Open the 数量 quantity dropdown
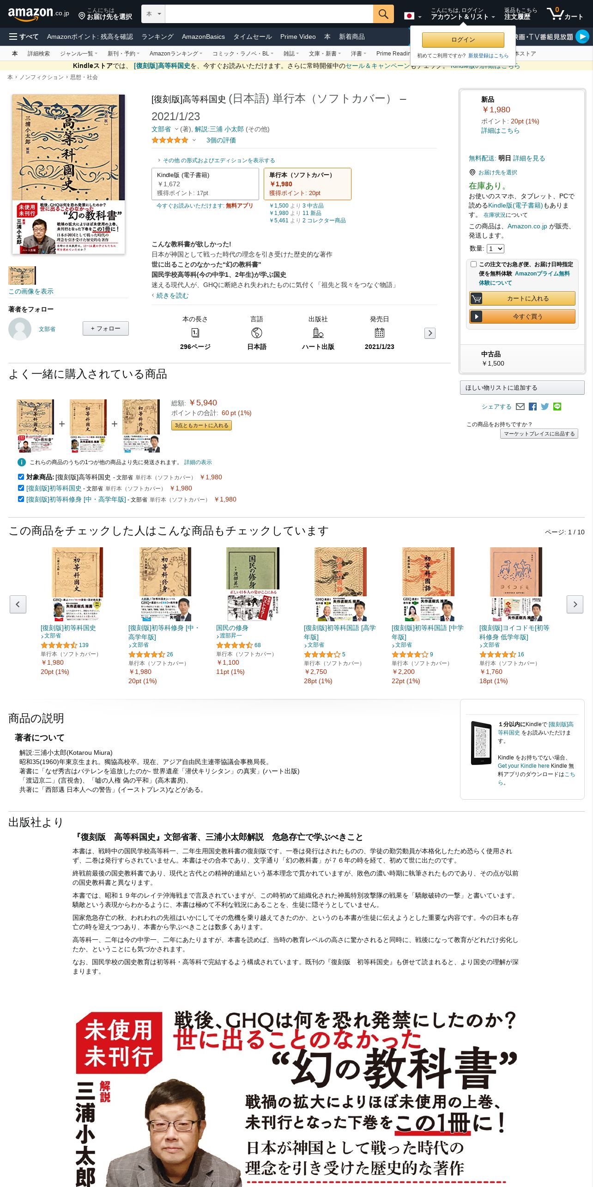The width and height of the screenshot is (593, 1187). tap(496, 249)
